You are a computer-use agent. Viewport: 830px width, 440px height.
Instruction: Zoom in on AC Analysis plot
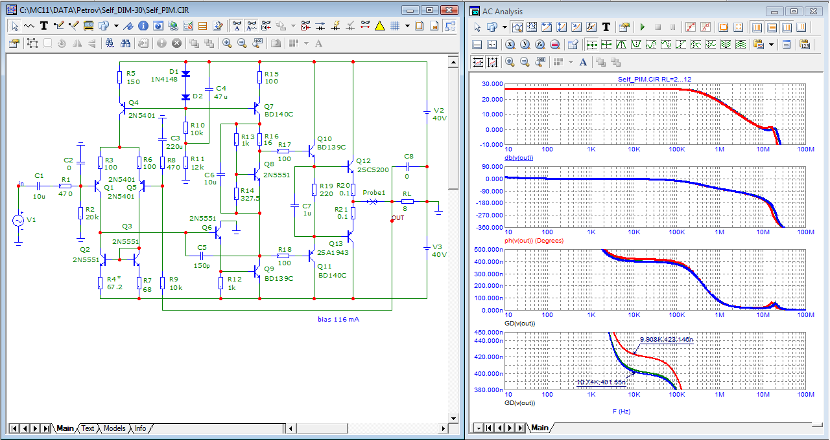(510, 62)
